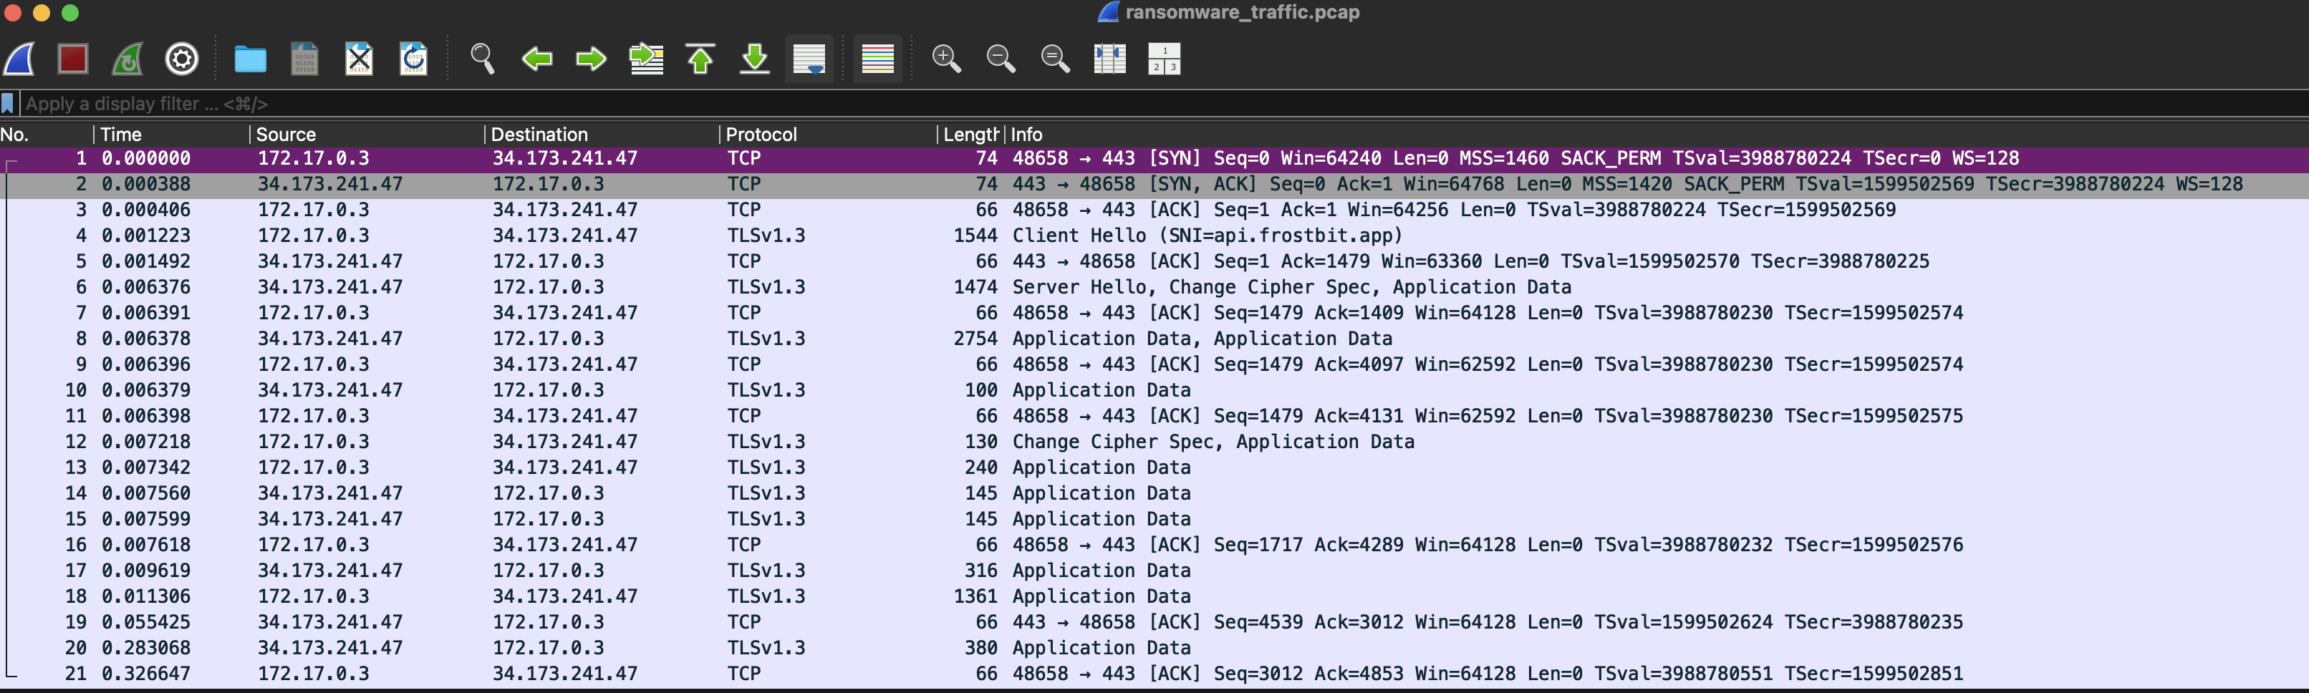Viewport: 2309px width, 693px height.
Task: Reset zoom to normal size icon
Action: pos(1055,59)
